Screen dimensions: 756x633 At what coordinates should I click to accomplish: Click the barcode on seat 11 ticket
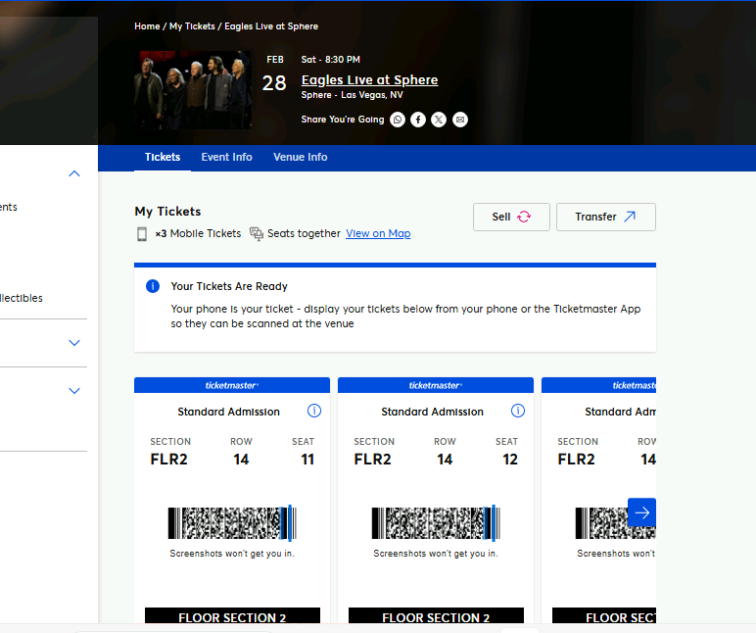(232, 523)
